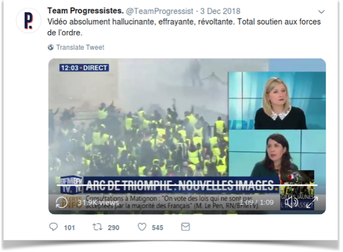Like the tweet with heart icon
This screenshot has height=252, width=343.
142,227
